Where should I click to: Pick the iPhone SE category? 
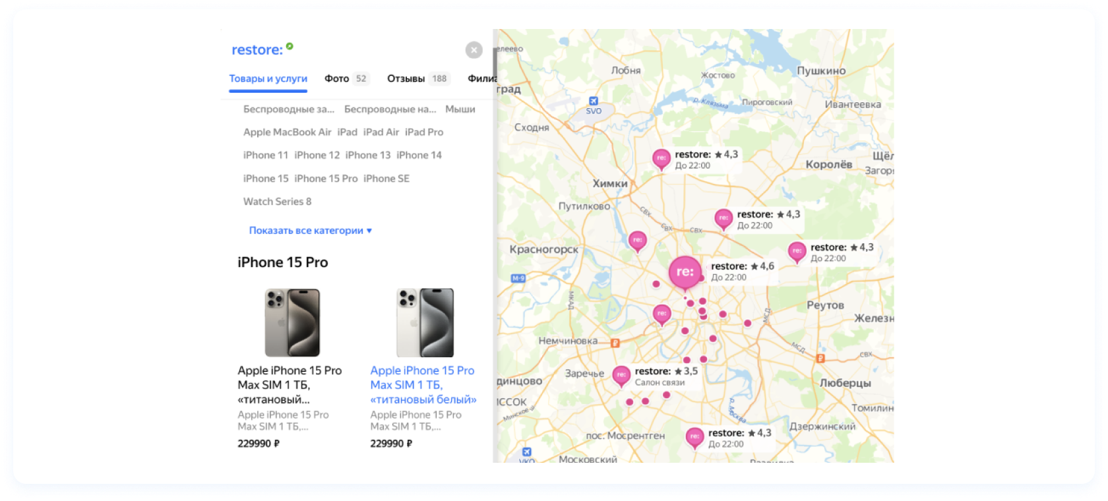pos(386,178)
